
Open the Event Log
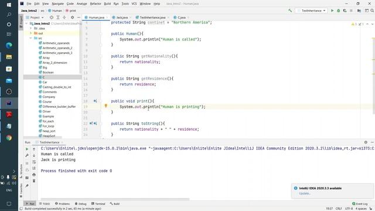[x=360, y=204]
